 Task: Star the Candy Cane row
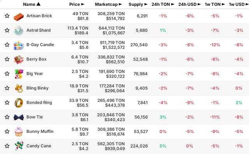click(x=7, y=146)
